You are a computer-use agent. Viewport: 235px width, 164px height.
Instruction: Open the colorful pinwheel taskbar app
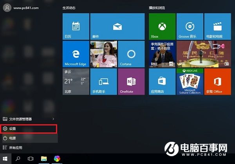57,159
